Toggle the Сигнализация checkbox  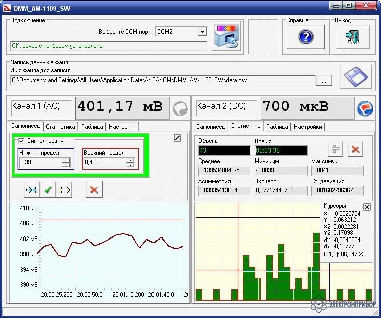click(21, 141)
